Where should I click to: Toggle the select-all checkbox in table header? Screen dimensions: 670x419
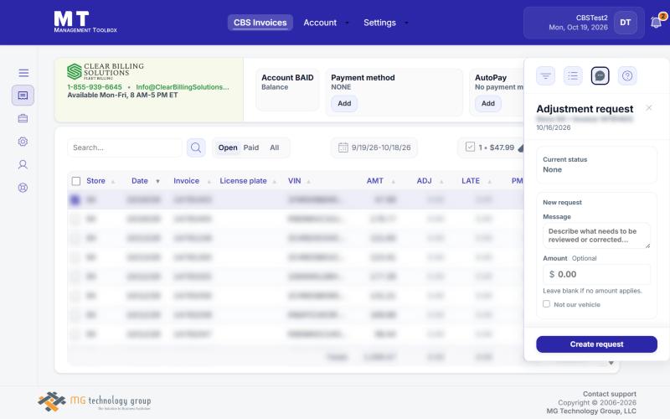point(76,181)
